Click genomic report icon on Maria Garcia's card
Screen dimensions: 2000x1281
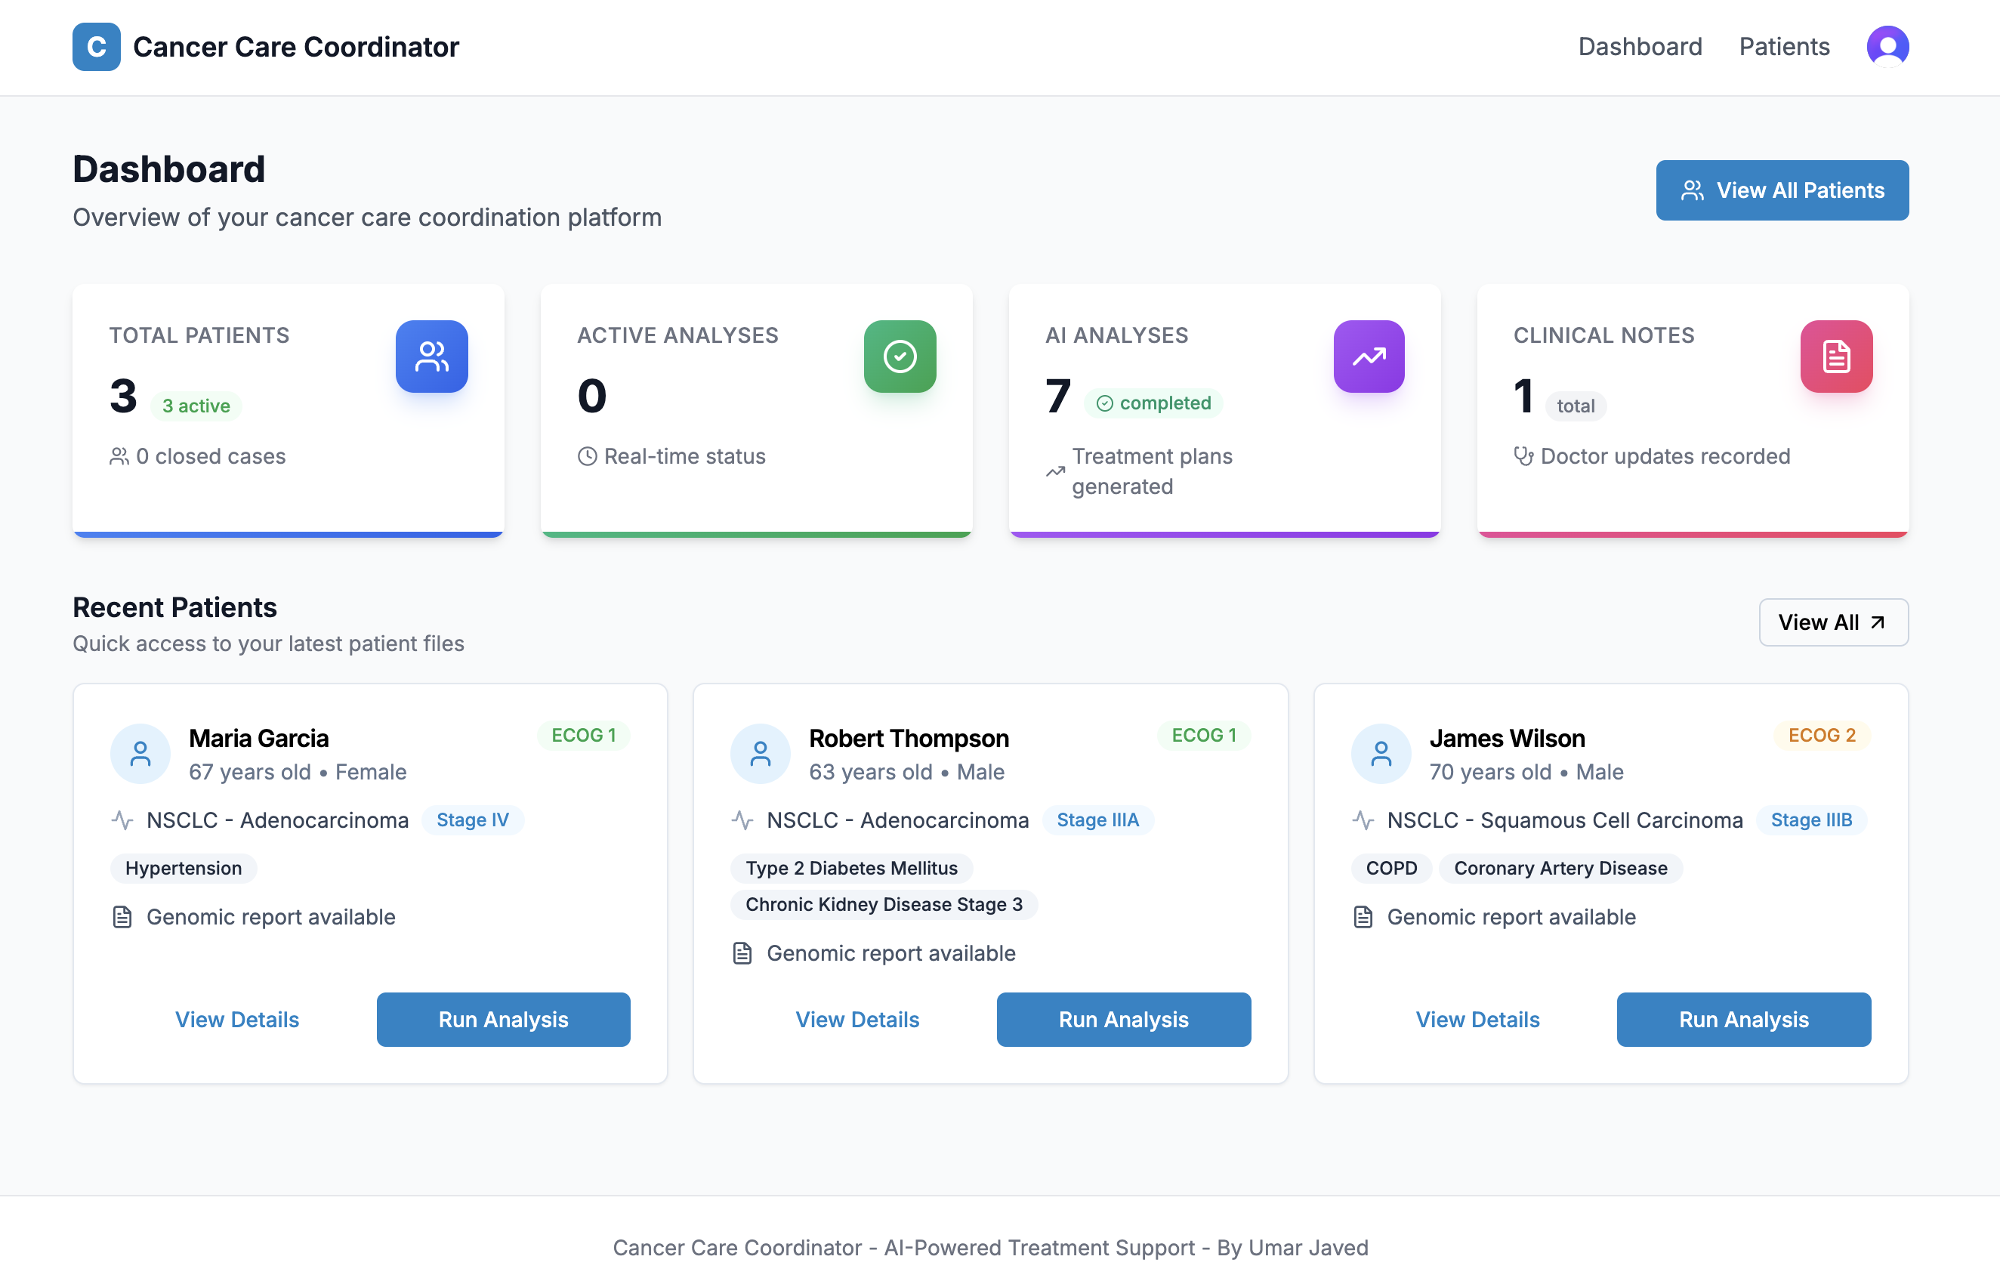(122, 917)
